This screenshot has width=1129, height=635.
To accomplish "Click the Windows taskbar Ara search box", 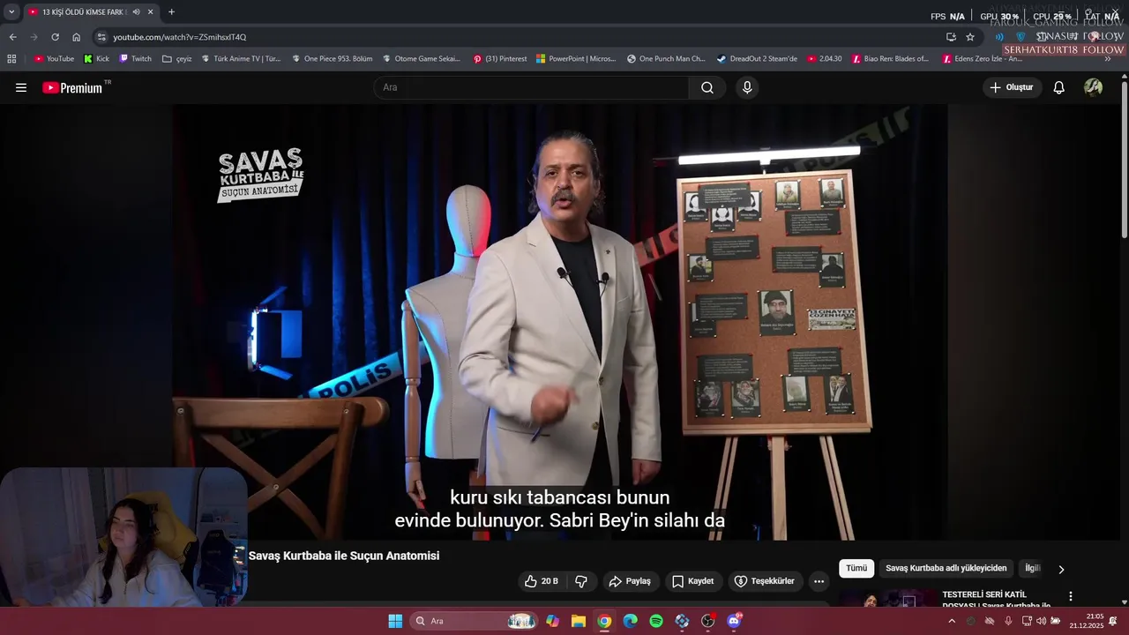I will click(475, 621).
